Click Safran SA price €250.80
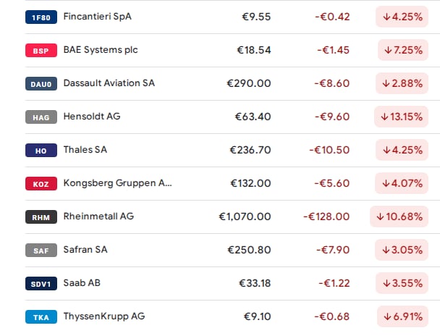This screenshot has width=440, height=336. click(x=249, y=250)
